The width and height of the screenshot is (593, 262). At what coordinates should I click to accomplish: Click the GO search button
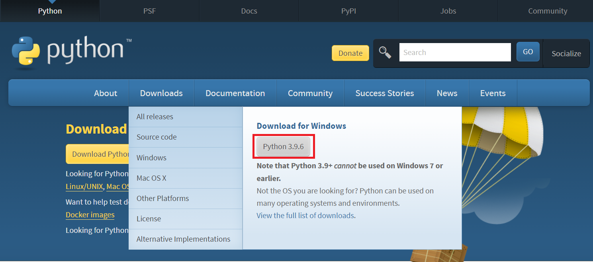[528, 52]
